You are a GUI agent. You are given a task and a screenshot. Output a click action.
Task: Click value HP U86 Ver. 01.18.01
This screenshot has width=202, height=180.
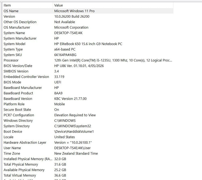pos(79,66)
